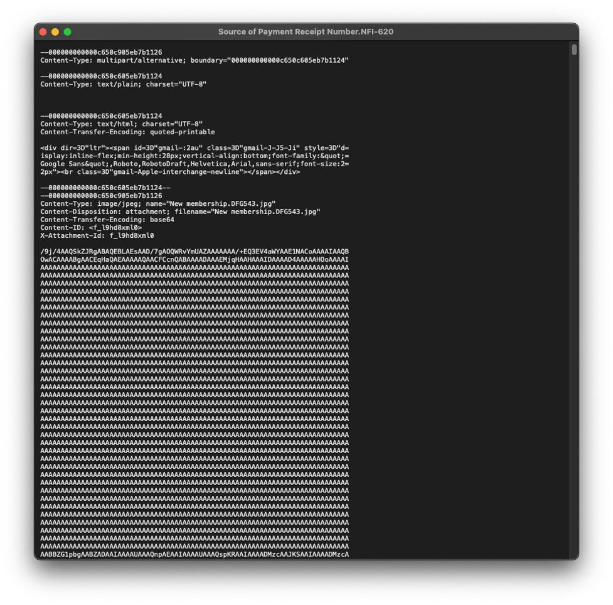Viewport: 613px width, 605px height.
Task: Click last line starting 'AABBZG1pbgAABZADAAI'
Action: [195, 554]
